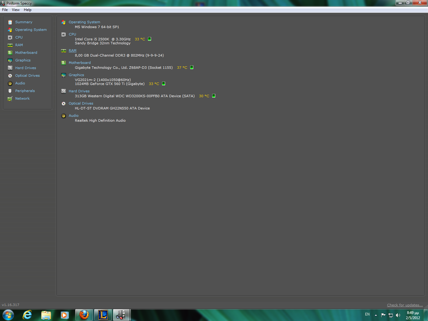Select Motherboard in the sidebar

coord(26,53)
